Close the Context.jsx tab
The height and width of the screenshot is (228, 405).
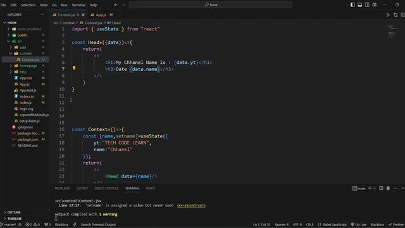tap(83, 15)
